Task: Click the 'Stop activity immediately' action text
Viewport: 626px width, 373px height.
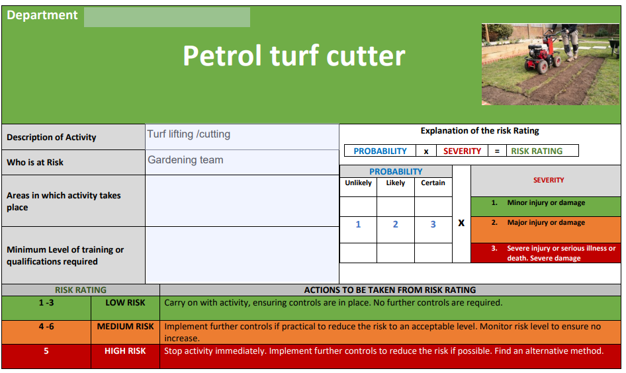Action: click(384, 351)
